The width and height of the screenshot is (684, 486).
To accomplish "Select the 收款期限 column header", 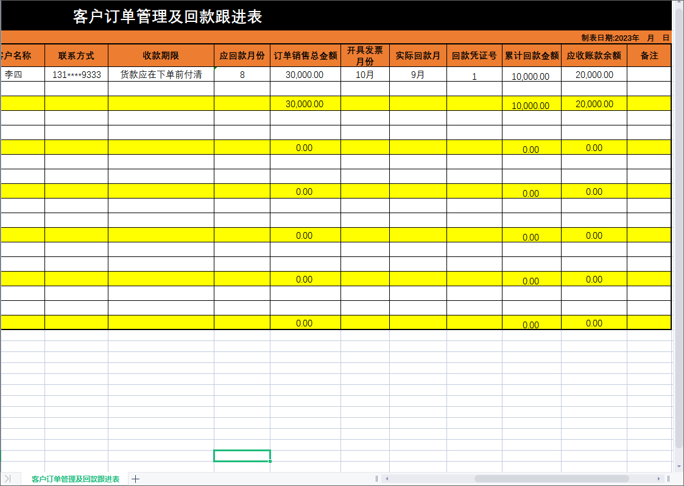I will pyautogui.click(x=161, y=55).
